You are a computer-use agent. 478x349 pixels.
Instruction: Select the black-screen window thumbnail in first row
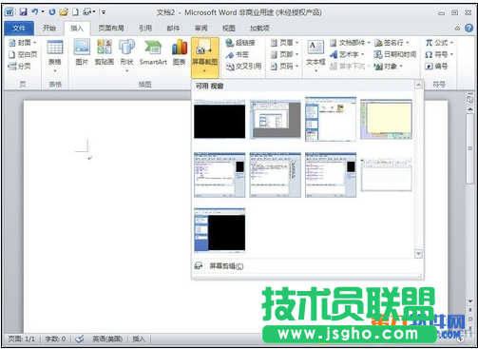coord(220,119)
